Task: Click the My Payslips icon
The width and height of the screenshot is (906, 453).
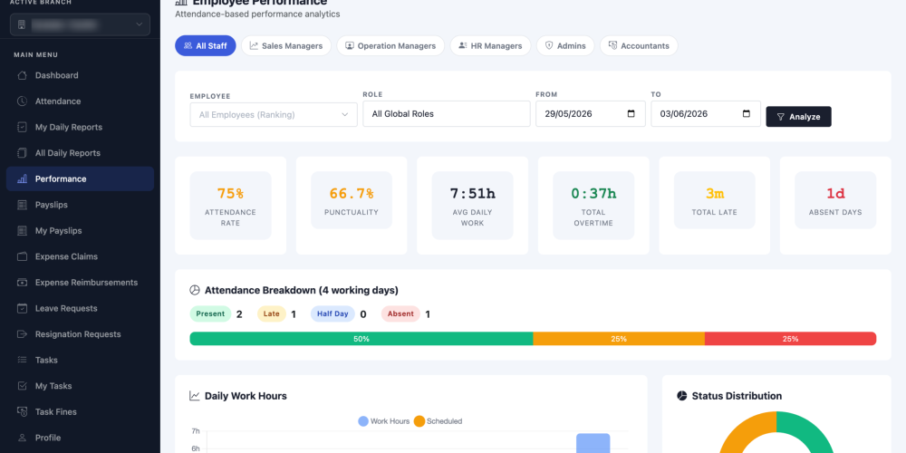Action: click(22, 230)
